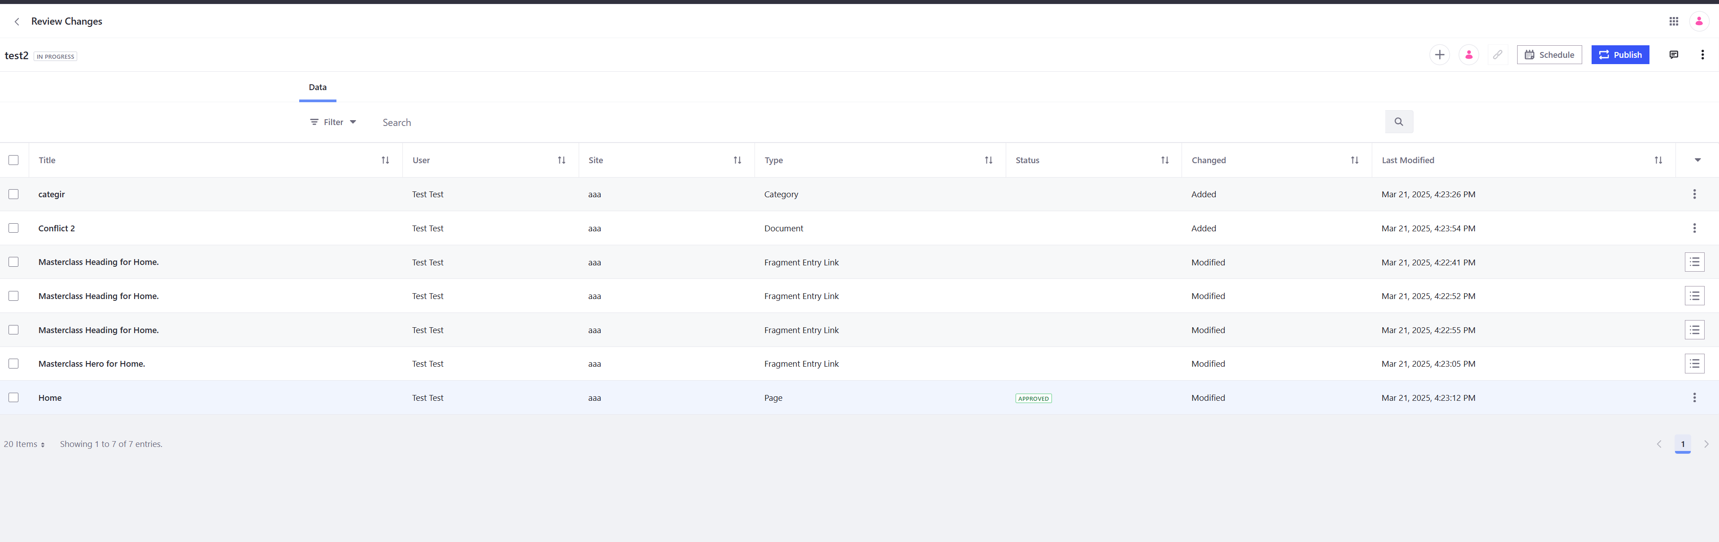This screenshot has width=1719, height=542.
Task: Go to previous page arrow
Action: click(1659, 444)
